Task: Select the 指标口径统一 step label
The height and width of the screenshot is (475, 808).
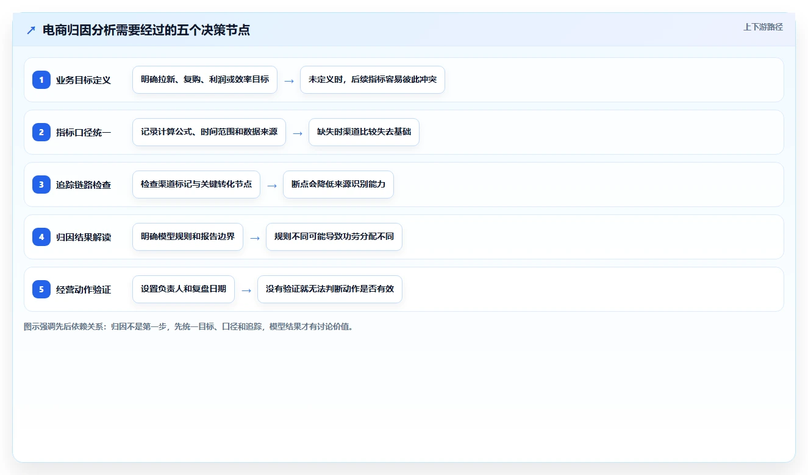Action: (84, 132)
